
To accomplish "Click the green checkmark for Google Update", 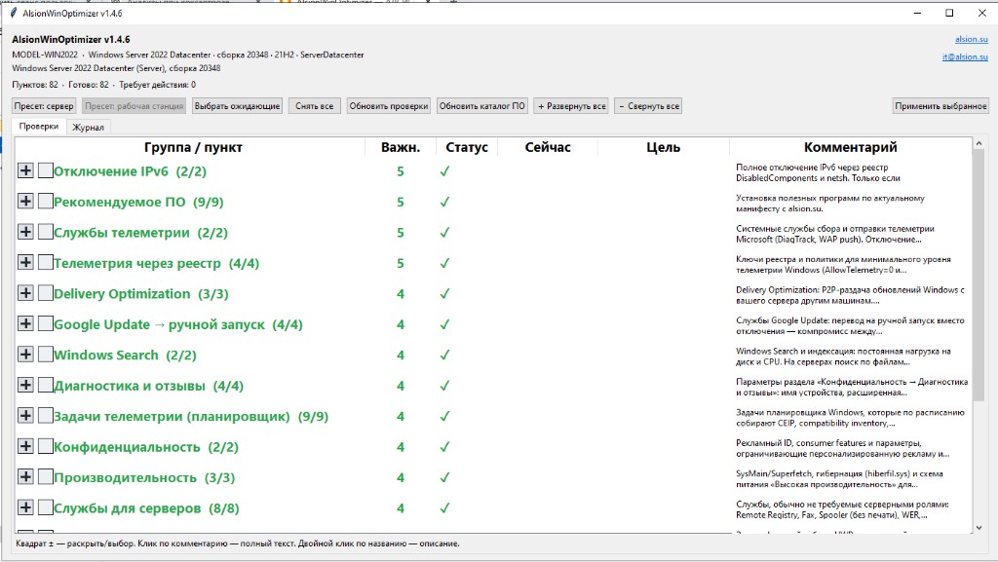I will [x=444, y=324].
